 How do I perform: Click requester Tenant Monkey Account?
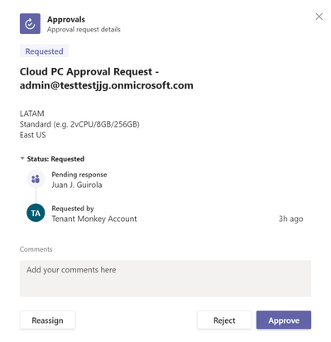pyautogui.click(x=94, y=219)
